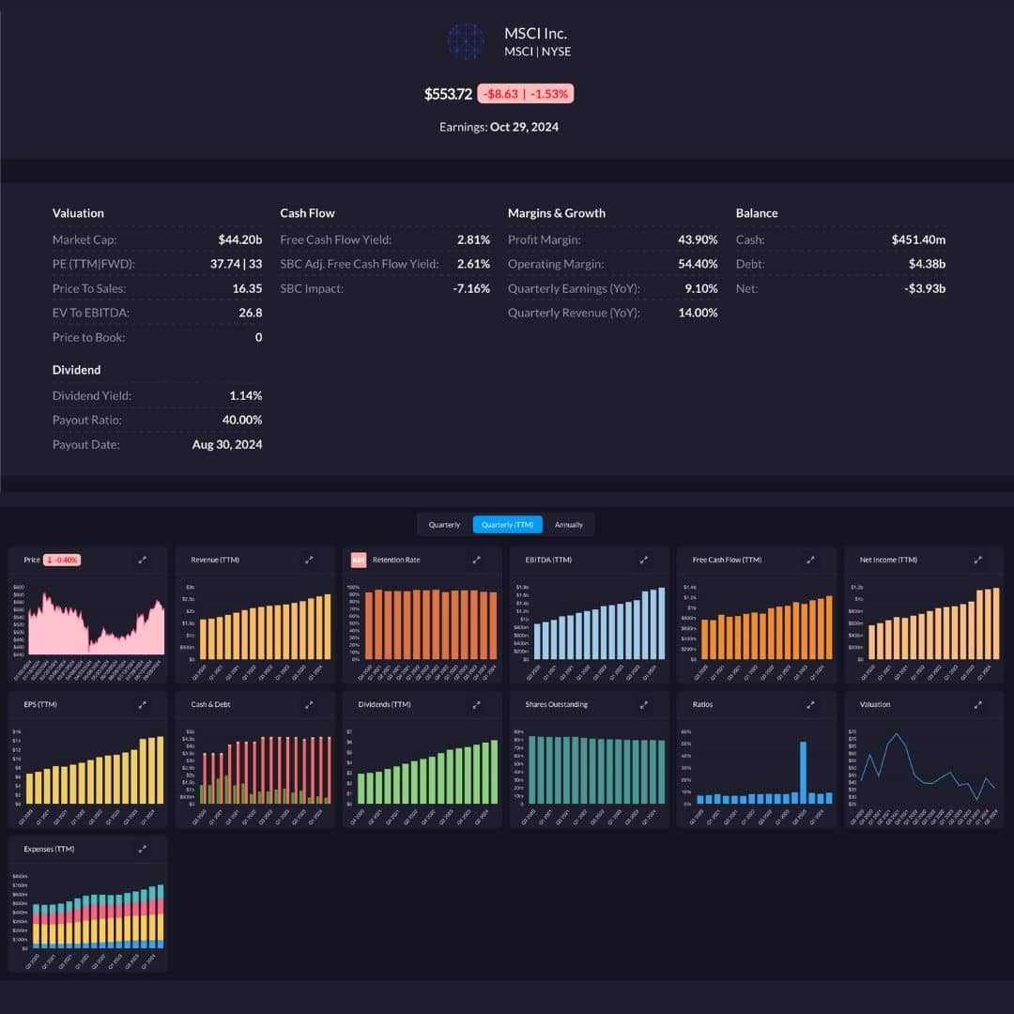Expand the Shares Outstanding chart

pyautogui.click(x=643, y=705)
